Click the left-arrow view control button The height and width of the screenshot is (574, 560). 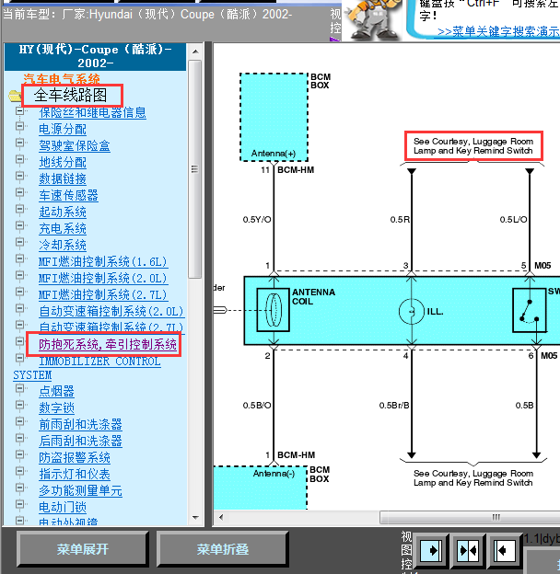505,550
